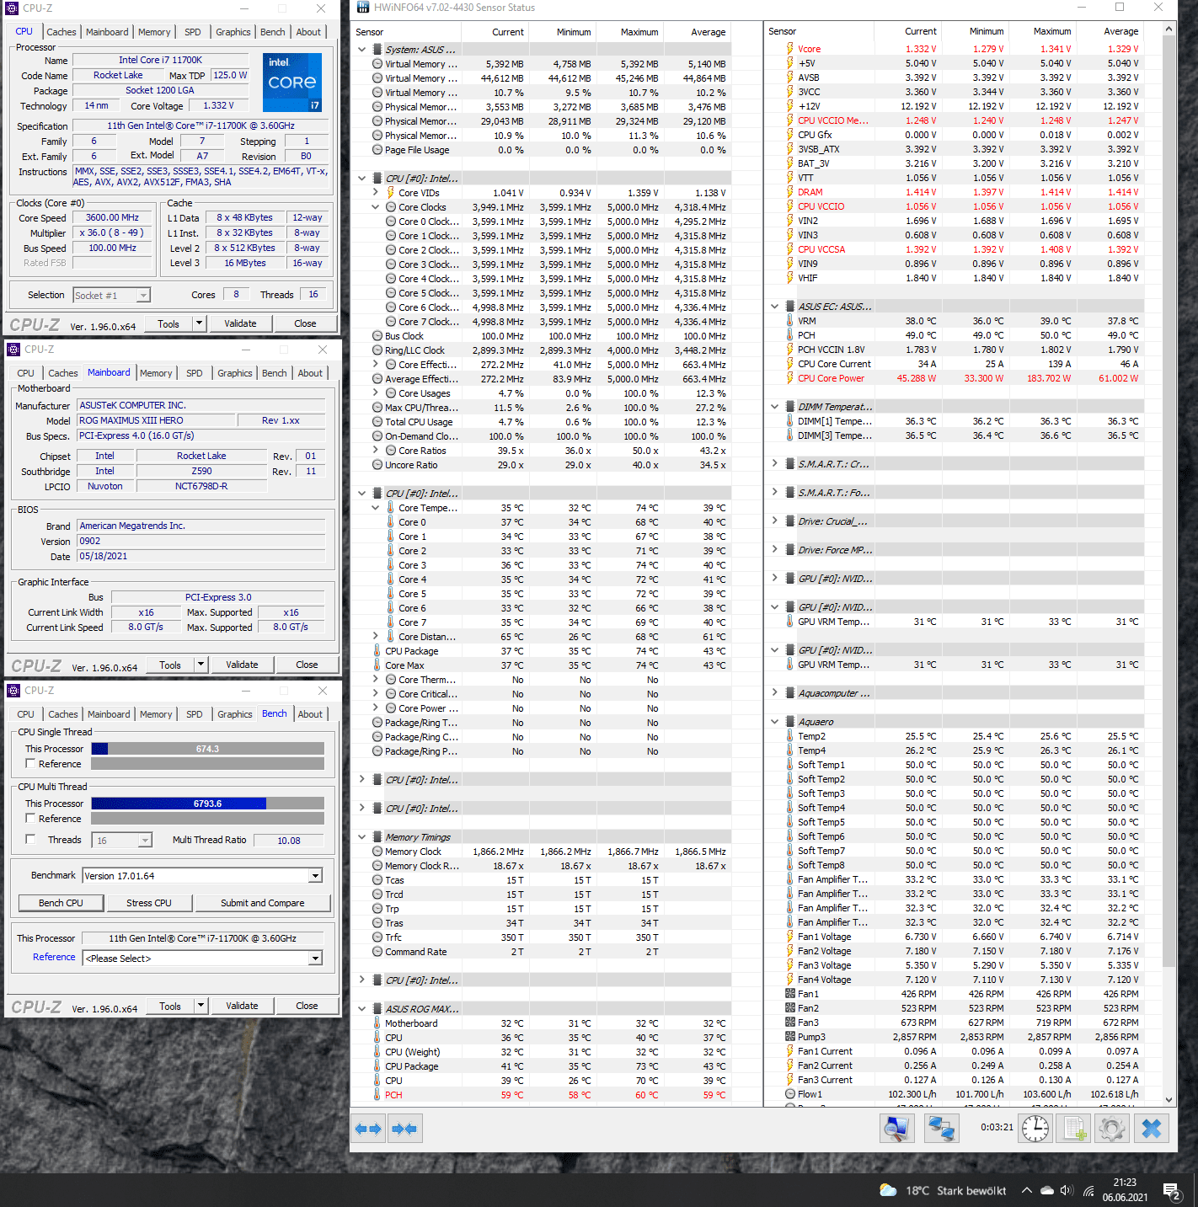Click the HWiNFO64 title bar icon
The image size is (1198, 1207).
[363, 8]
